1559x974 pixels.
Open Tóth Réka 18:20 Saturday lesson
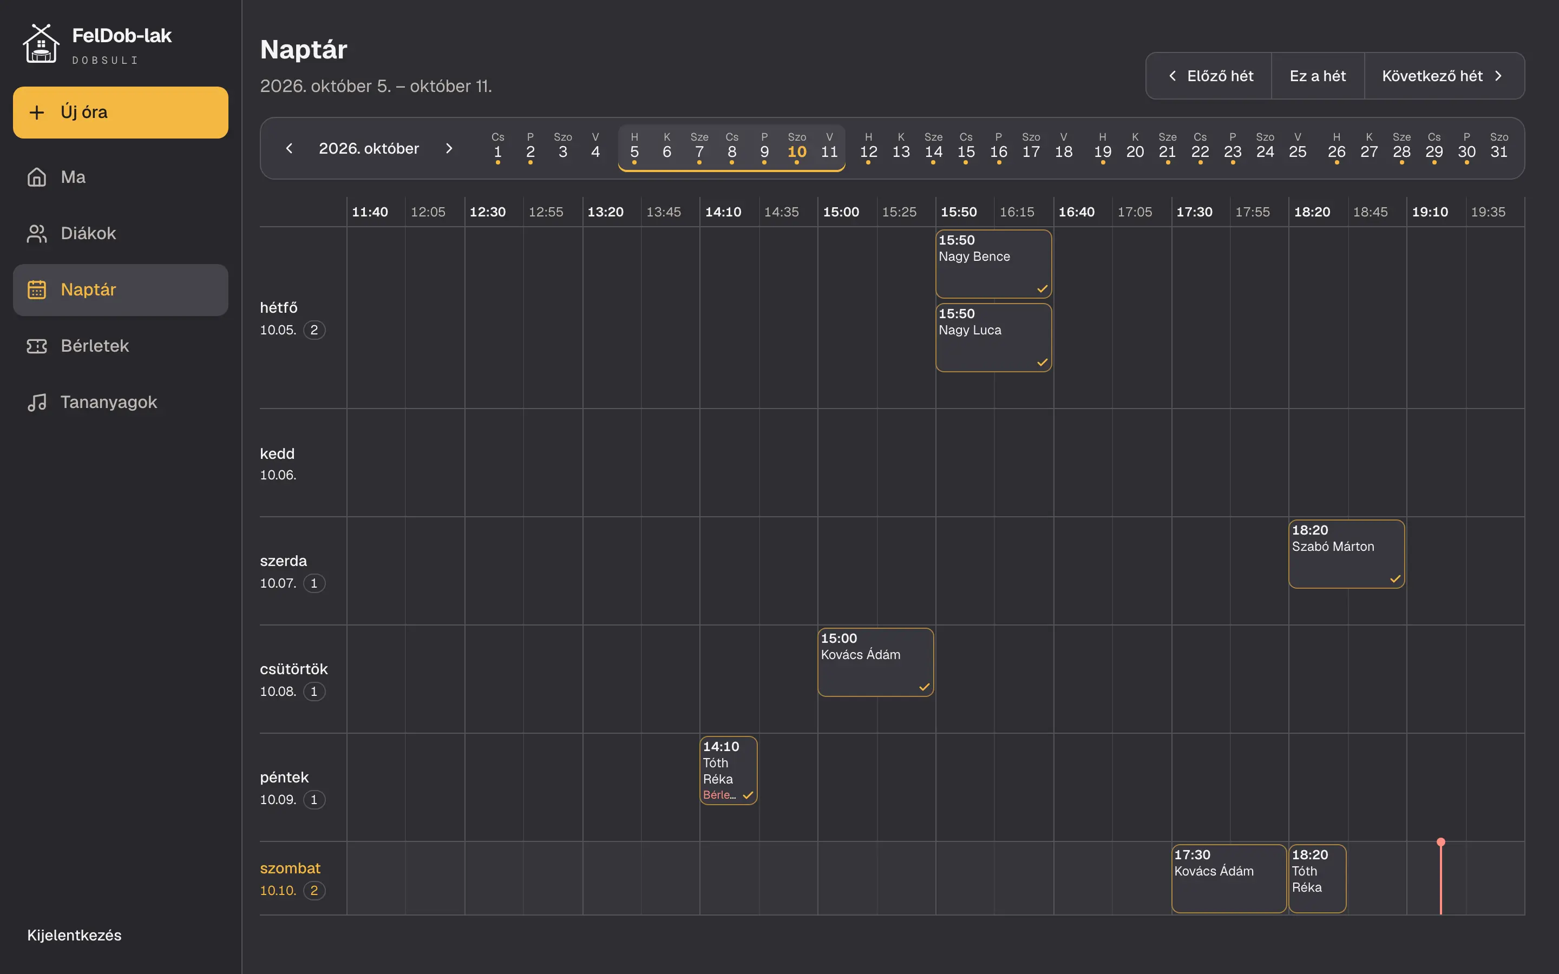click(1317, 879)
